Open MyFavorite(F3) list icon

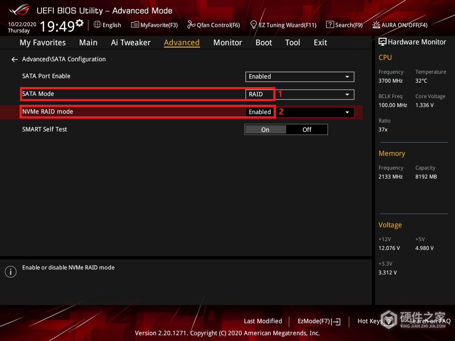pos(135,25)
